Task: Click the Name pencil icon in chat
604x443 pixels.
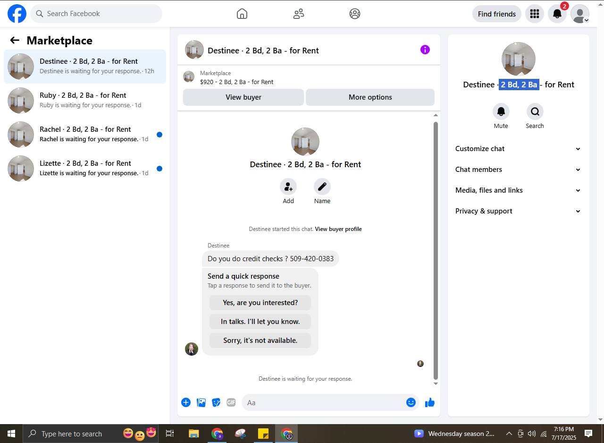Action: pyautogui.click(x=322, y=187)
